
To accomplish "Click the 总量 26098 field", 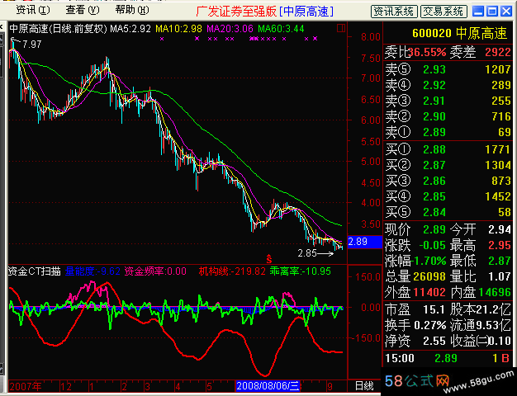I will click(x=415, y=276).
